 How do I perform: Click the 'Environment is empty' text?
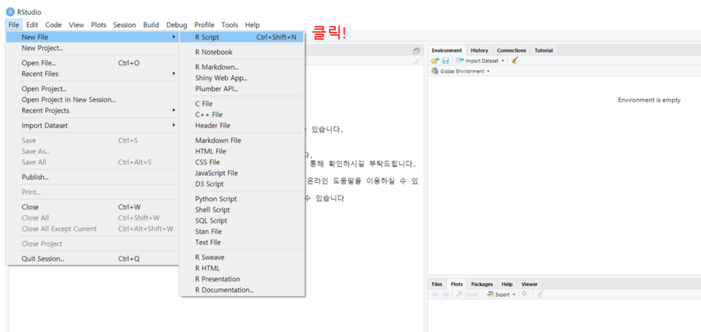[649, 100]
